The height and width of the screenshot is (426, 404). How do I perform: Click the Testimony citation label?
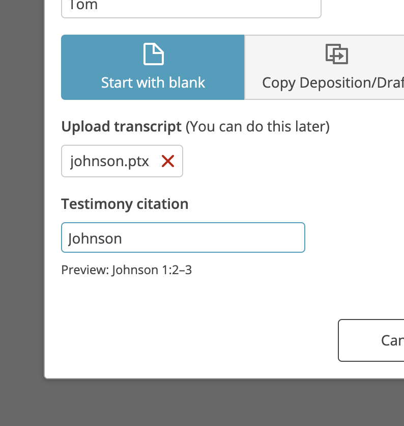(x=125, y=204)
